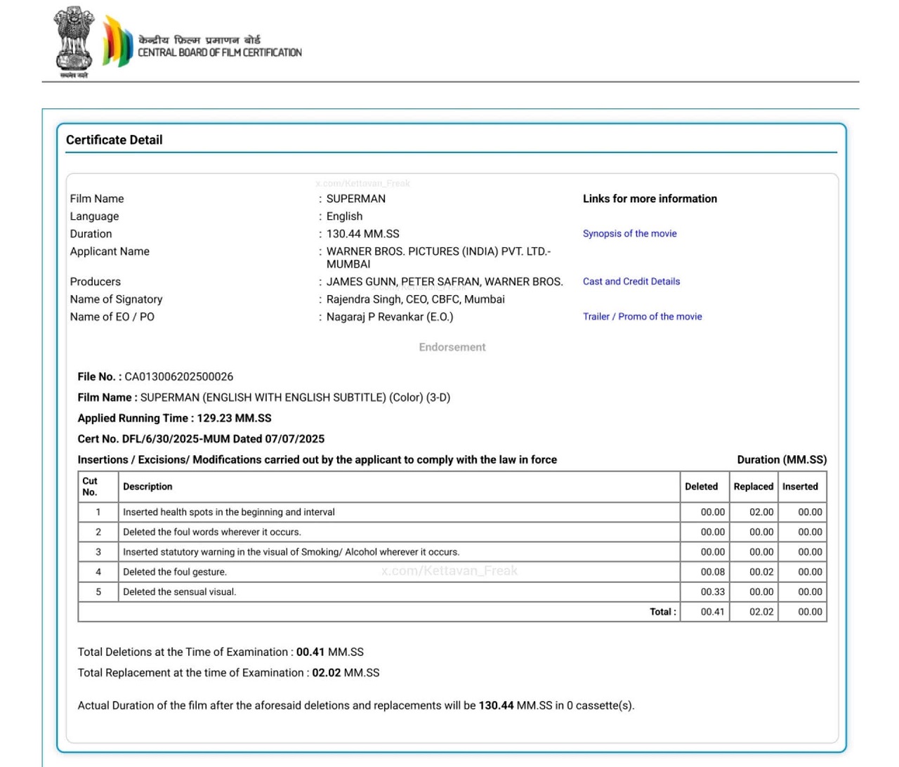Image resolution: width=899 pixels, height=767 pixels.
Task: Click the Certificate Detail heading
Action: (114, 140)
